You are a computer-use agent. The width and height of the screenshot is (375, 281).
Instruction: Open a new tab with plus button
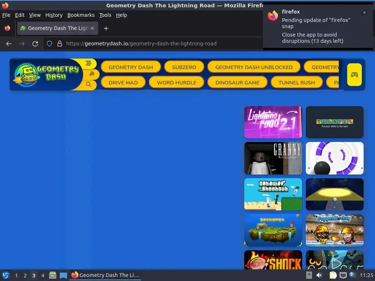pyautogui.click(x=106, y=29)
